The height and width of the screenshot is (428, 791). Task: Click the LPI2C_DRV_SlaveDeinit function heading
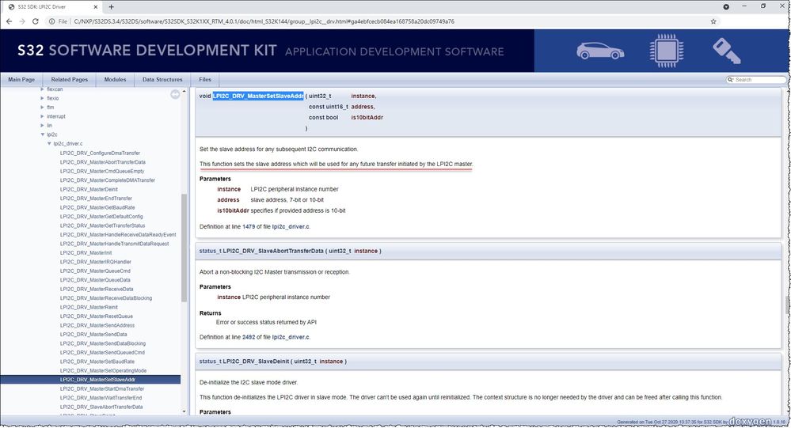257,362
